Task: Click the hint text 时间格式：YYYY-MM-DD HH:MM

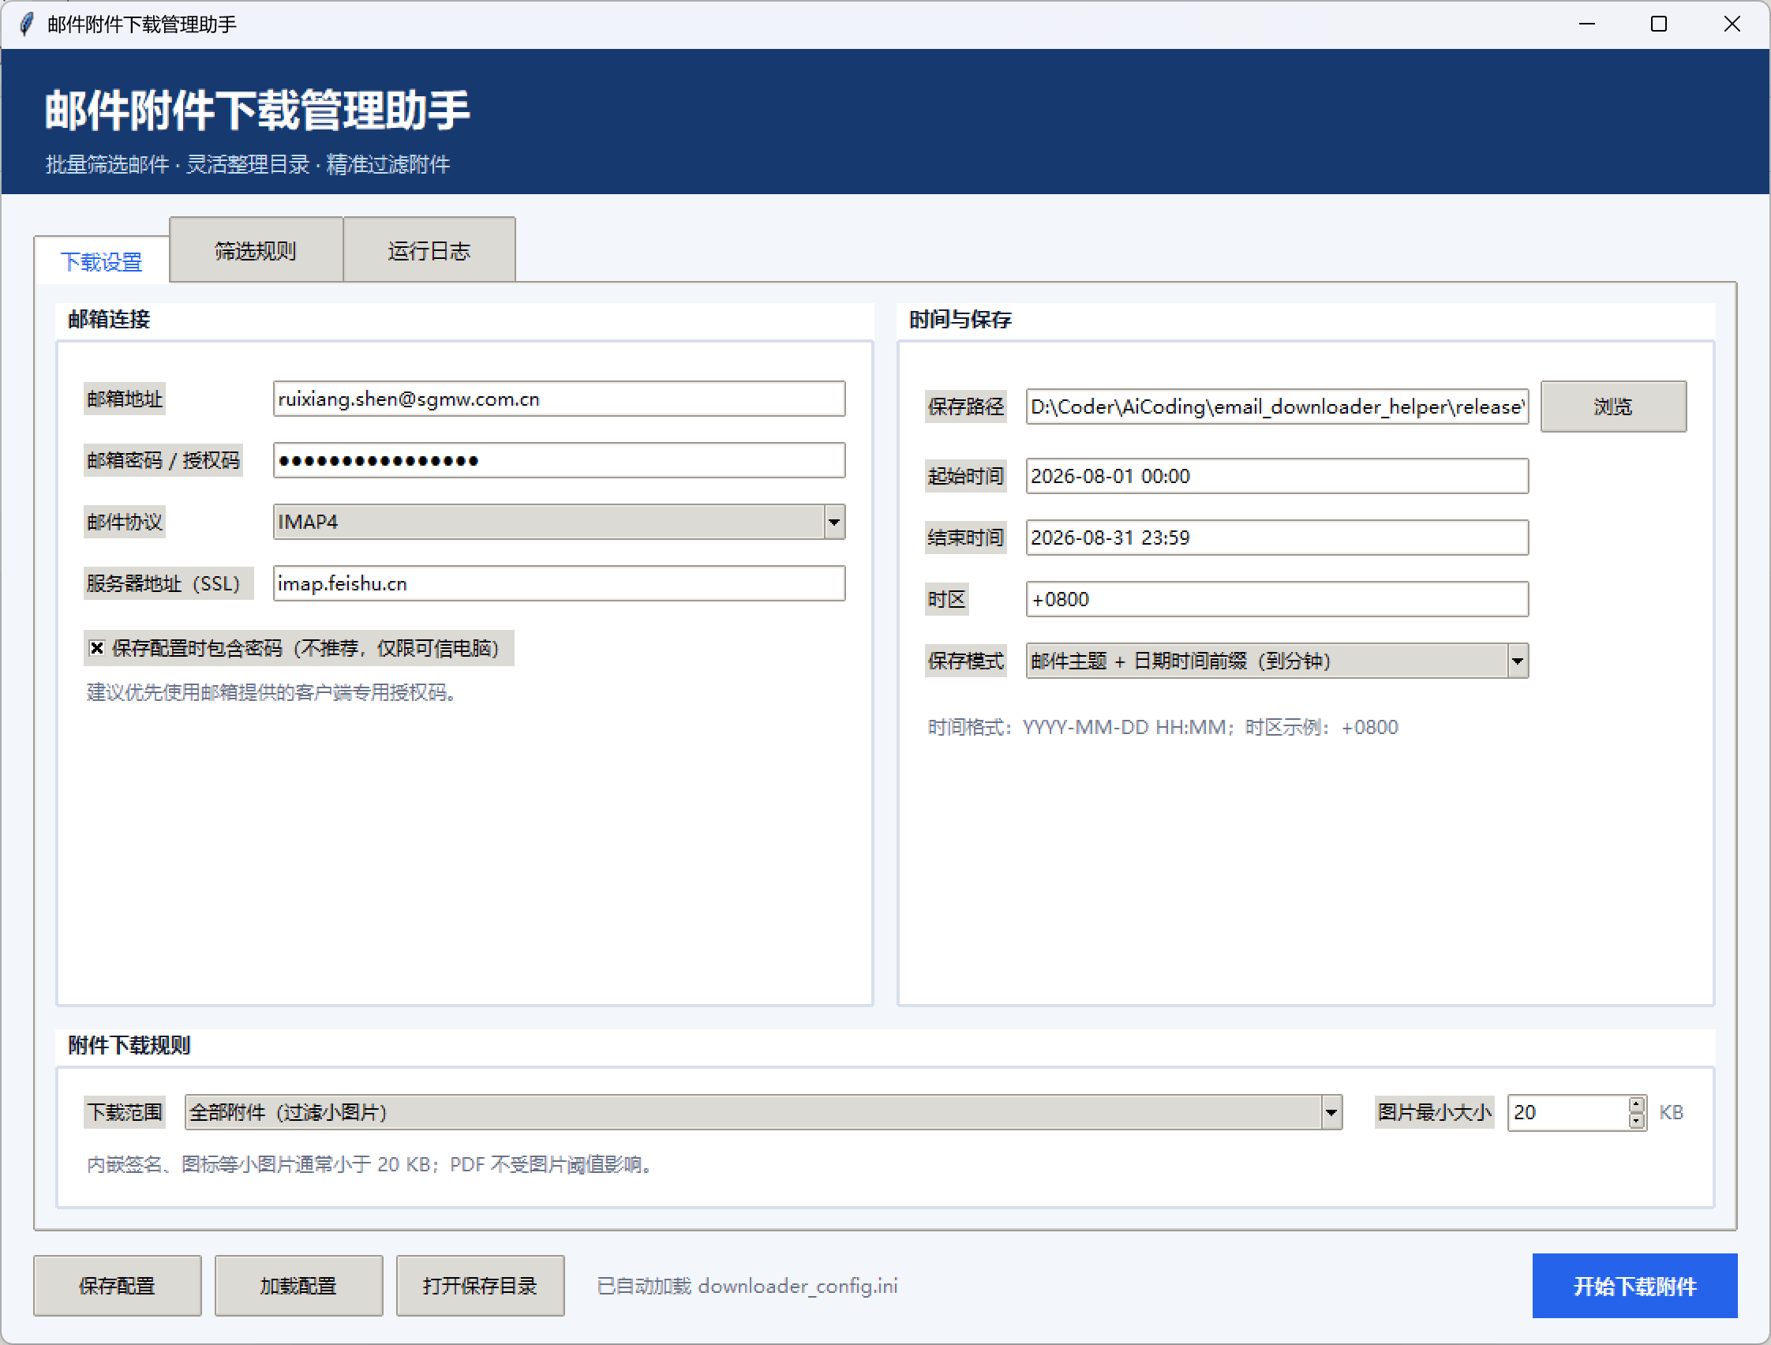Action: 1163,727
